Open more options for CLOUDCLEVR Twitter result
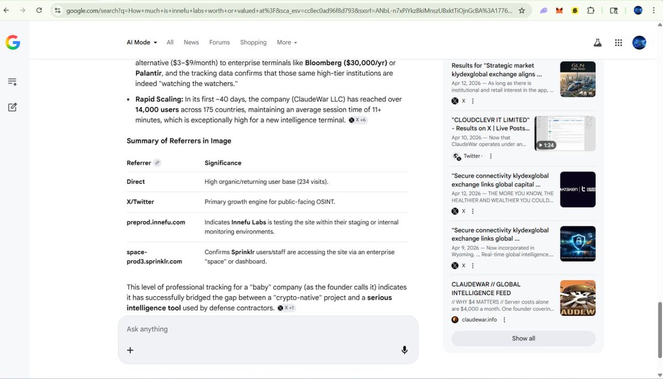Screen dimensions: 663x379 (491, 156)
